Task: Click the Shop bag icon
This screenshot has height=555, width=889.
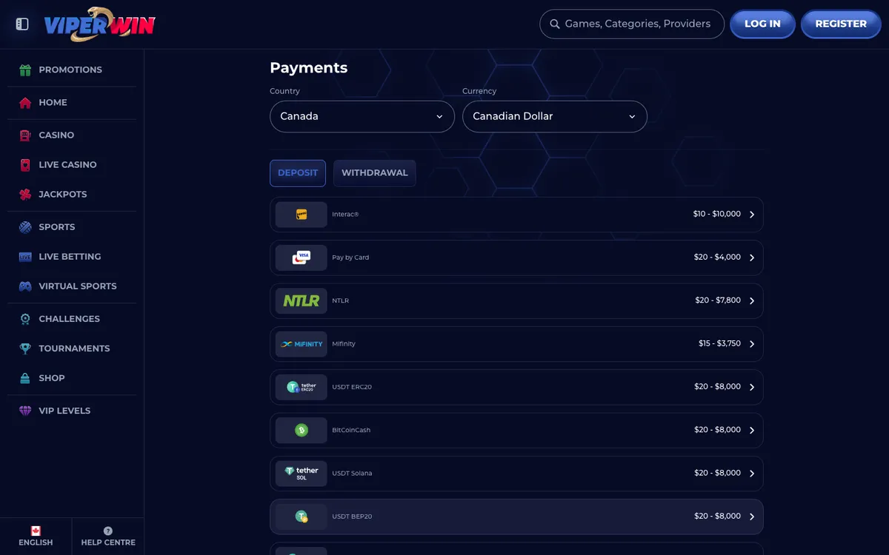Action: tap(25, 378)
